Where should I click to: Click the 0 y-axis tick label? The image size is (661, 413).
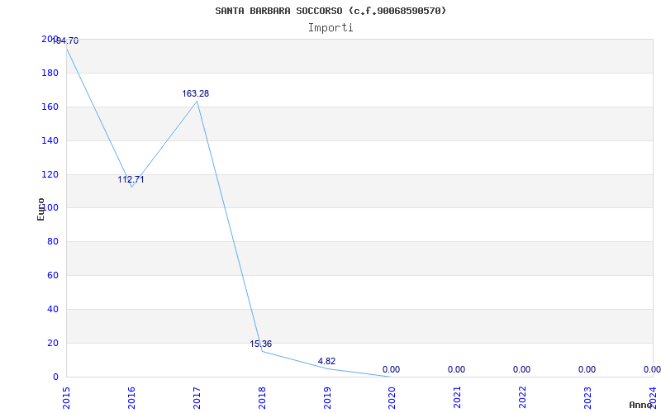click(x=55, y=377)
